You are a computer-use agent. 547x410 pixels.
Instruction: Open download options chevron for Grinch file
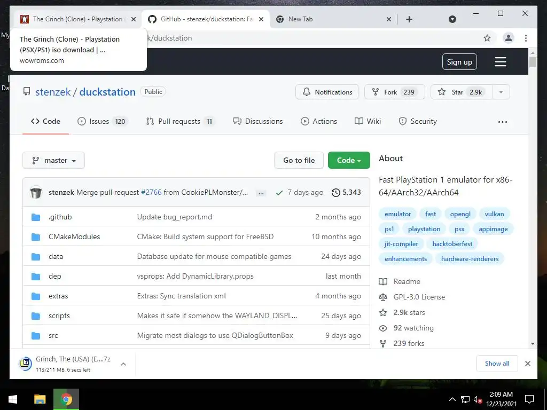click(123, 364)
